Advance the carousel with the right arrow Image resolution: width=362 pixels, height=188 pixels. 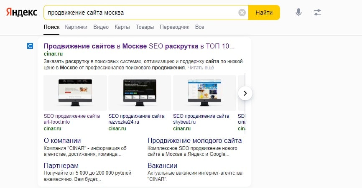coord(245,93)
